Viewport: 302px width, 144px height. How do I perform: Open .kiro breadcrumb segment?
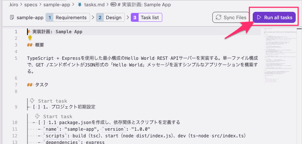point(13,4)
